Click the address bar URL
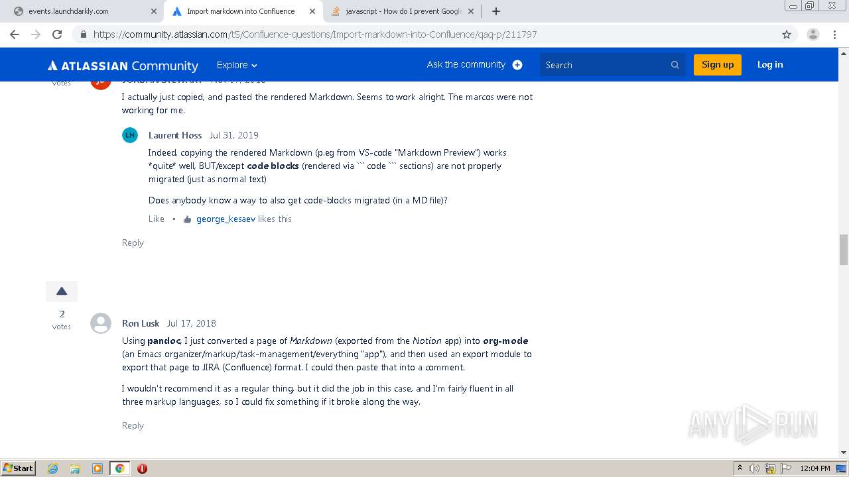The height and width of the screenshot is (477, 849). click(x=315, y=34)
